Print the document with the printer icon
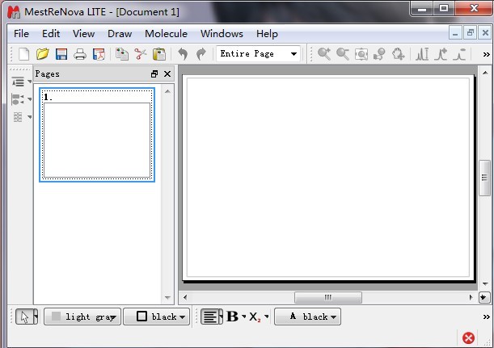Viewport: 494px width, 348px height. [80, 54]
